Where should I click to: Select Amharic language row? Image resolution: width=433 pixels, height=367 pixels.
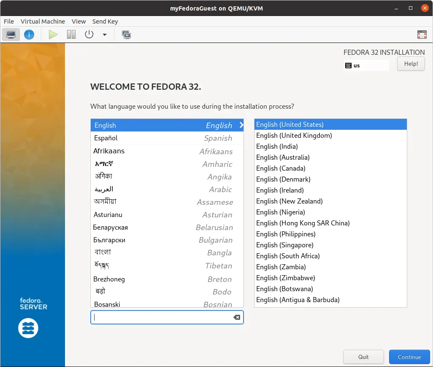[x=167, y=164]
